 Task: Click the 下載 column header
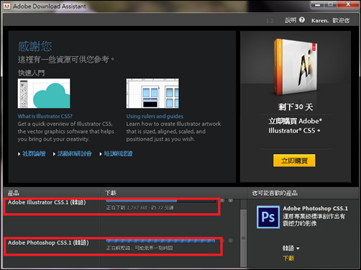[111, 193]
